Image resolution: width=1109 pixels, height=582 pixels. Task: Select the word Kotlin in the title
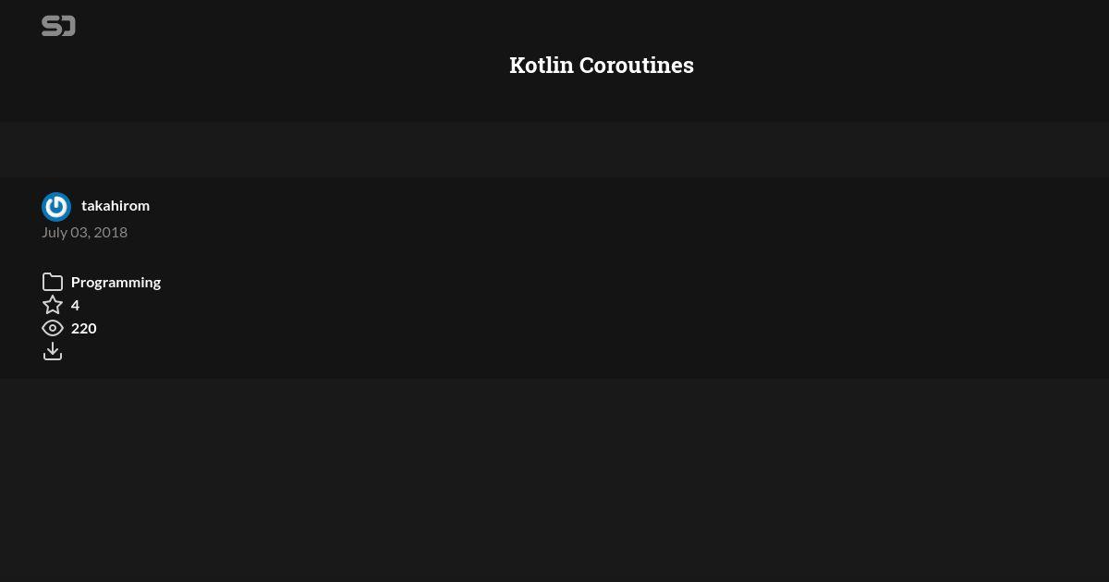click(541, 66)
